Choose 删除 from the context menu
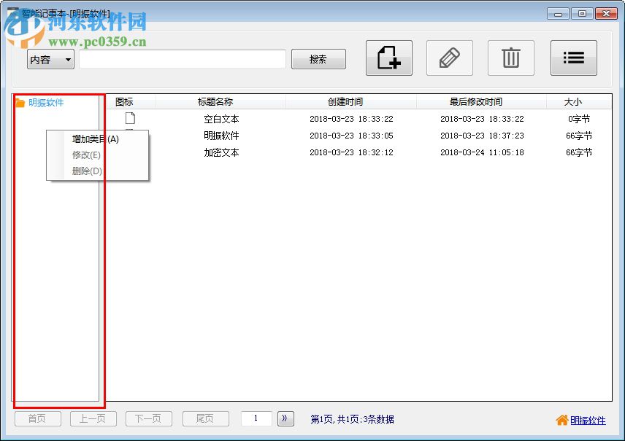 (x=86, y=170)
